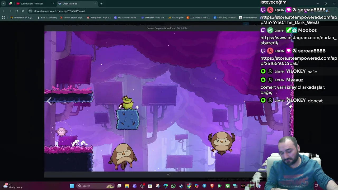Open Copilot from the taskbar
The image size is (338, 190).
(x=196, y=186)
